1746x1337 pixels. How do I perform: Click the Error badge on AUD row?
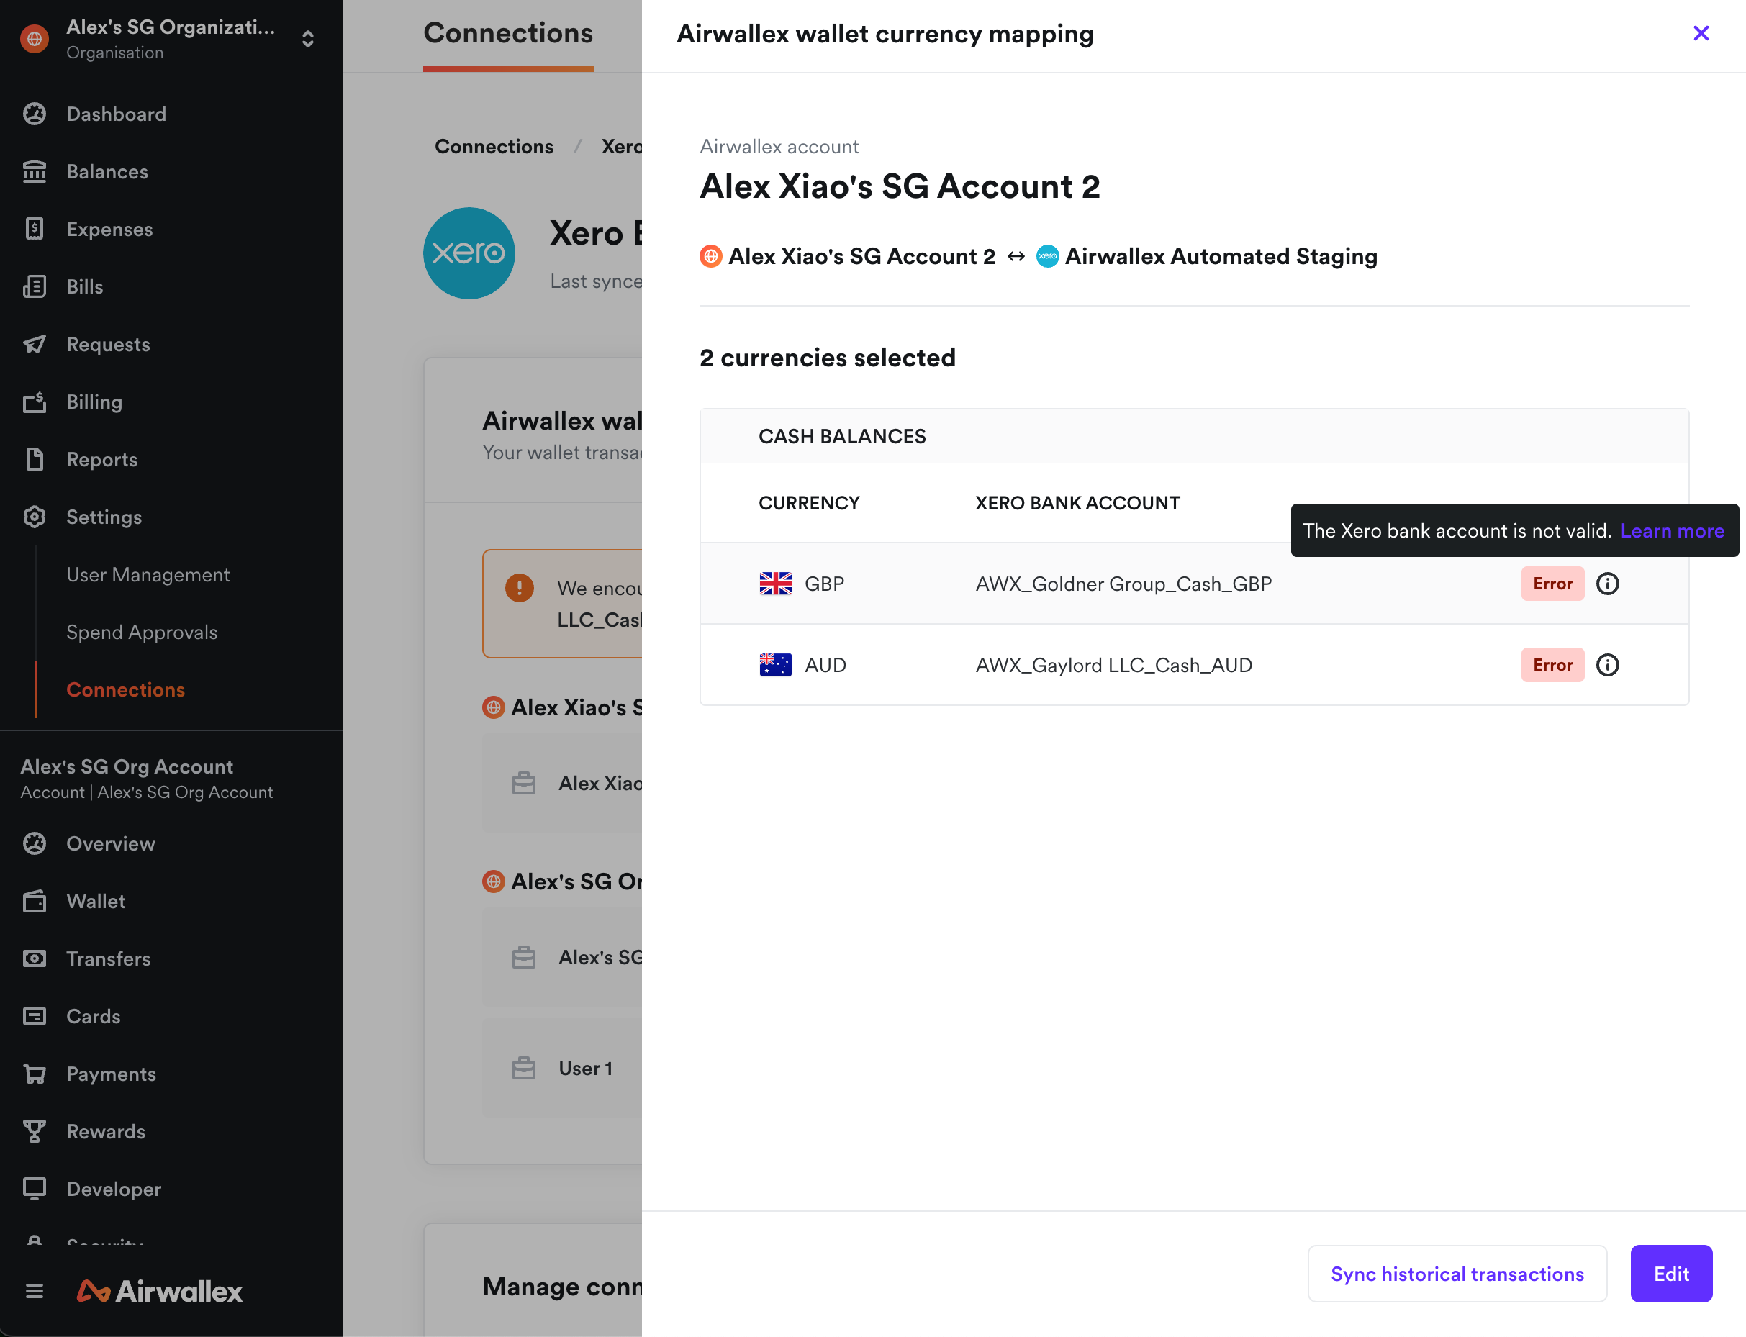[x=1552, y=664]
